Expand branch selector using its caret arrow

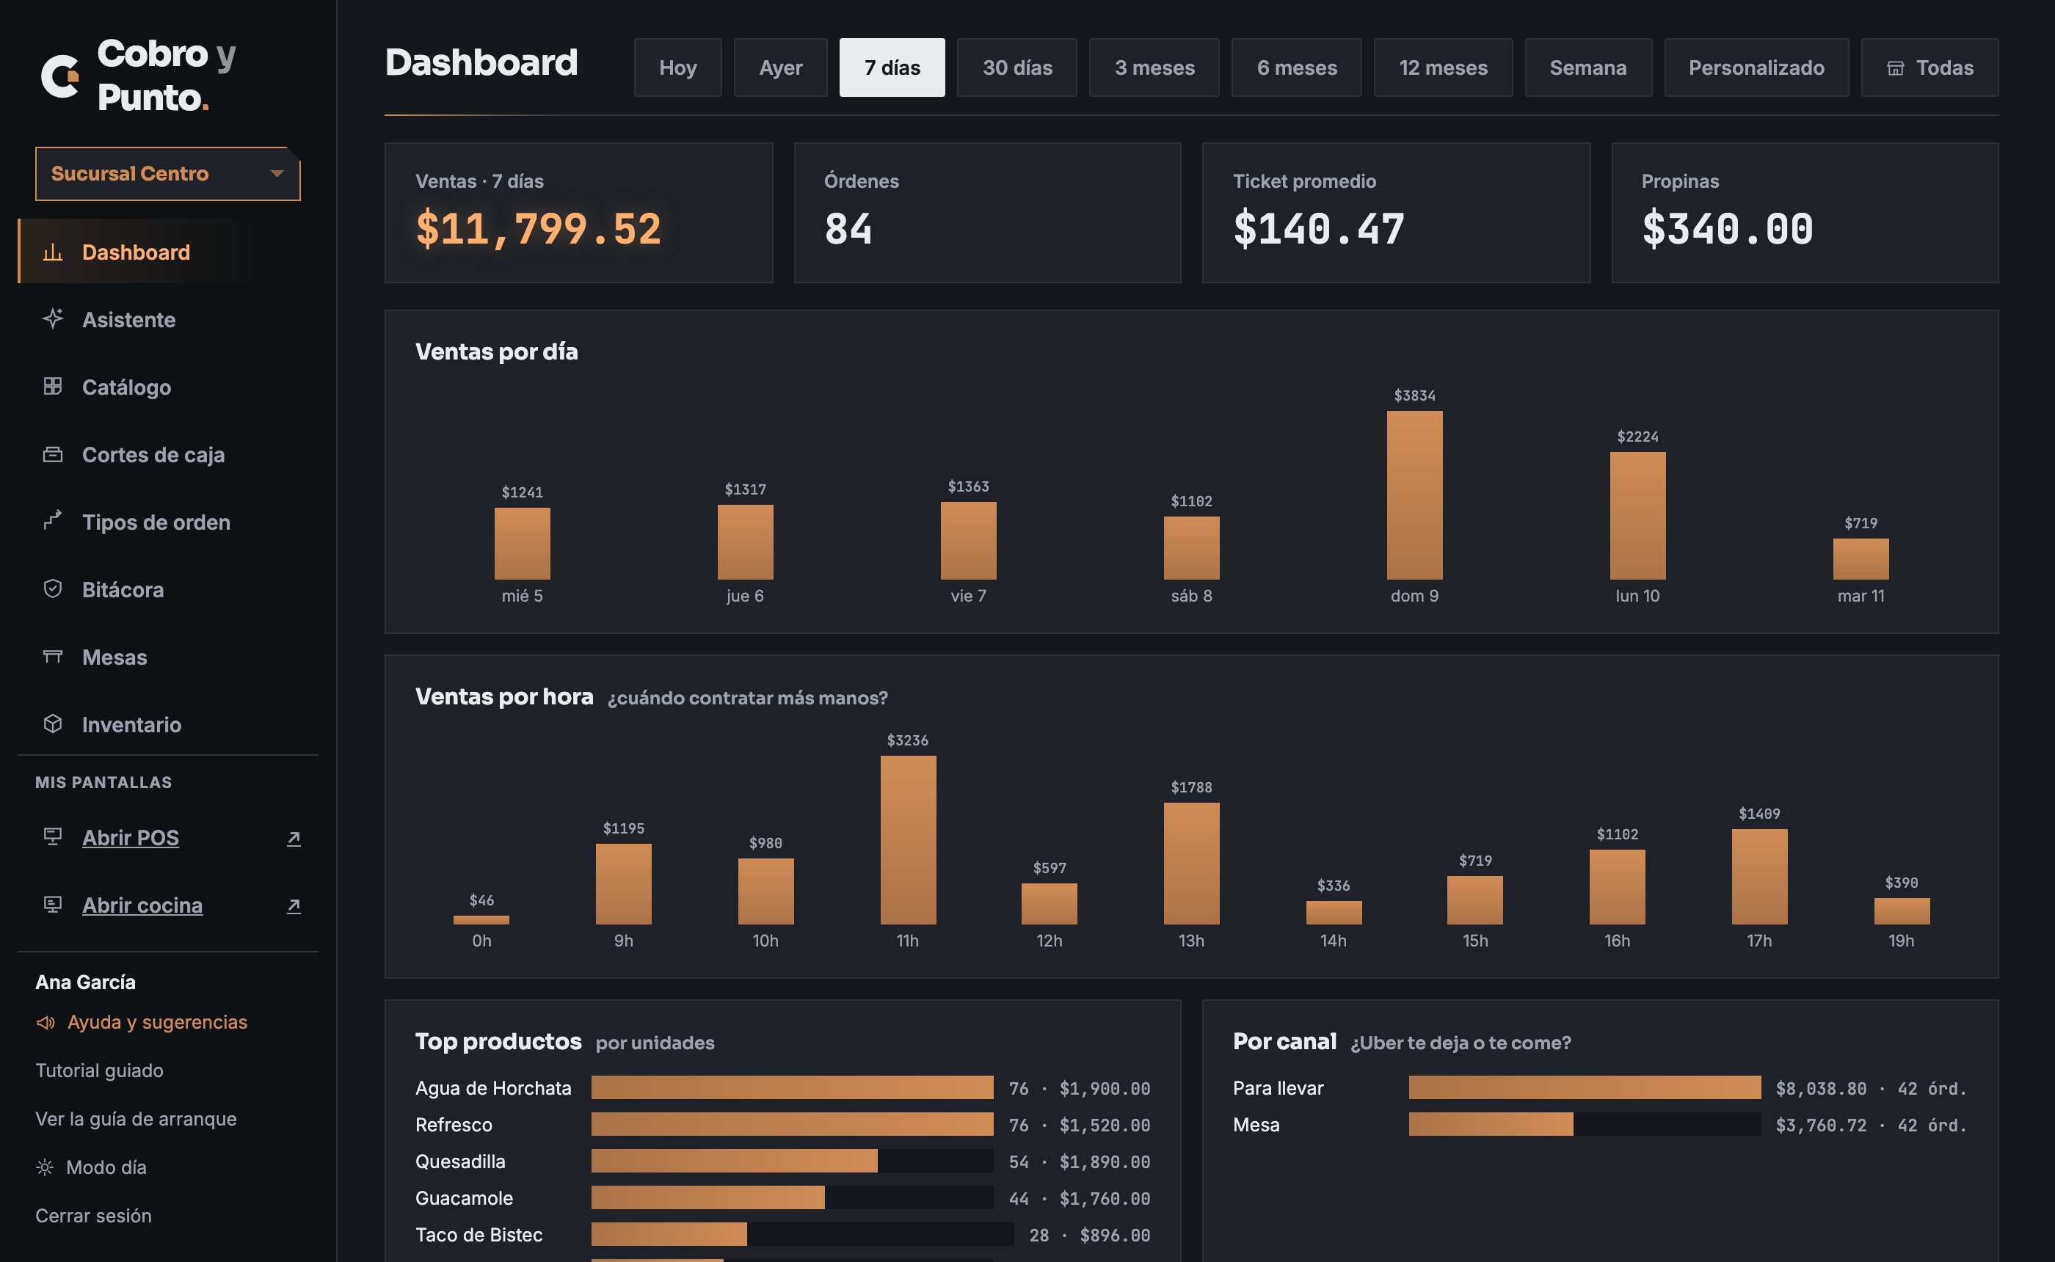tap(277, 174)
